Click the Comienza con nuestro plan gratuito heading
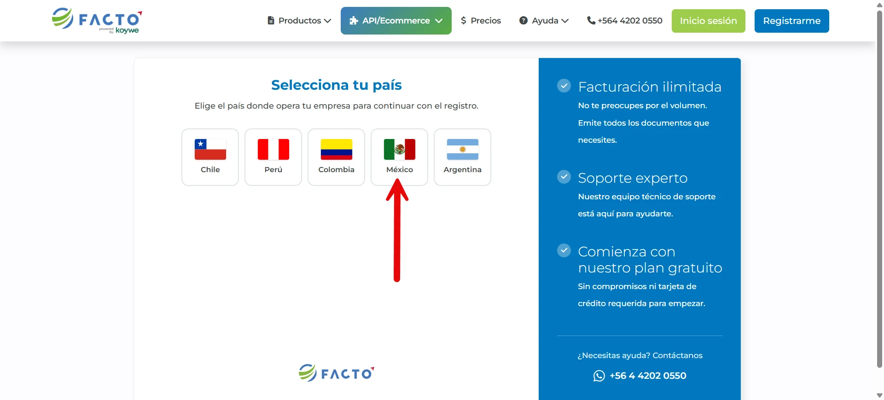Image resolution: width=884 pixels, height=400 pixels. pyautogui.click(x=650, y=260)
